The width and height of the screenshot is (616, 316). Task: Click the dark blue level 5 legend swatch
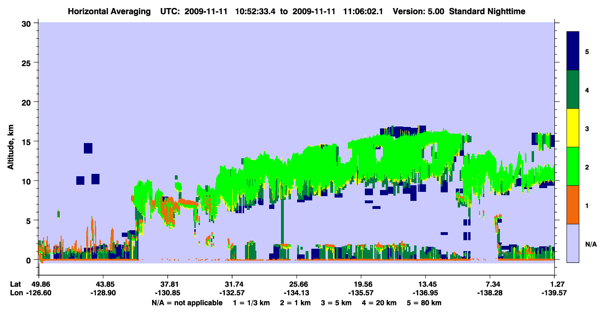click(573, 51)
